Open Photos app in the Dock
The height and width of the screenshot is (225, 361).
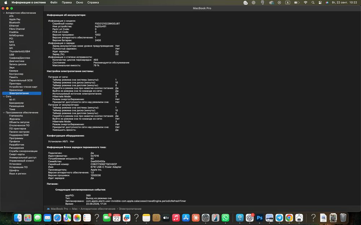77,218
